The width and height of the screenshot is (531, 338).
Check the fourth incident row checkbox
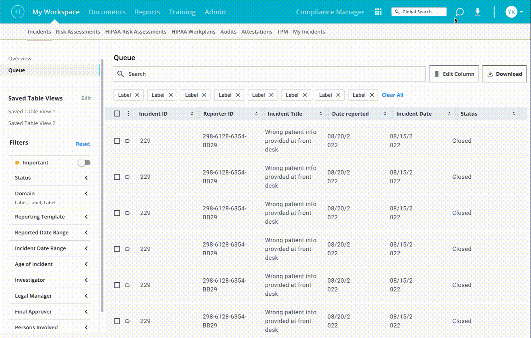point(117,249)
